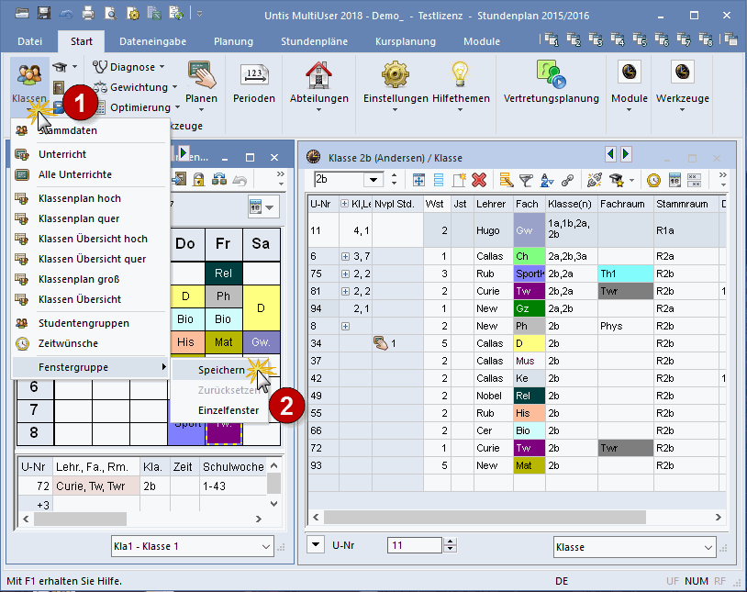Open Einstellungen gear in the ribbon

tap(395, 85)
